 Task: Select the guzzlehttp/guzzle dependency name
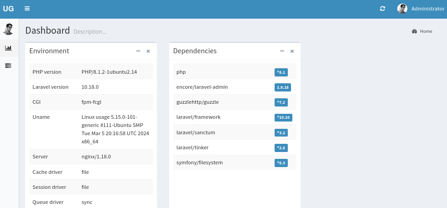coord(198,102)
